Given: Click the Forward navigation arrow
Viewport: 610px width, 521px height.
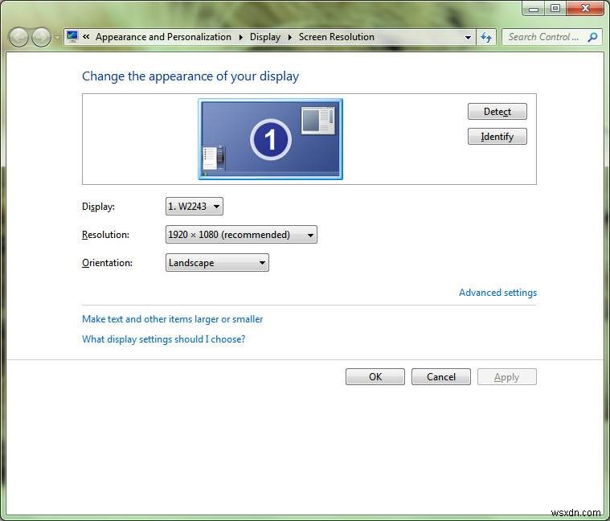Looking at the screenshot, I should coord(41,37).
